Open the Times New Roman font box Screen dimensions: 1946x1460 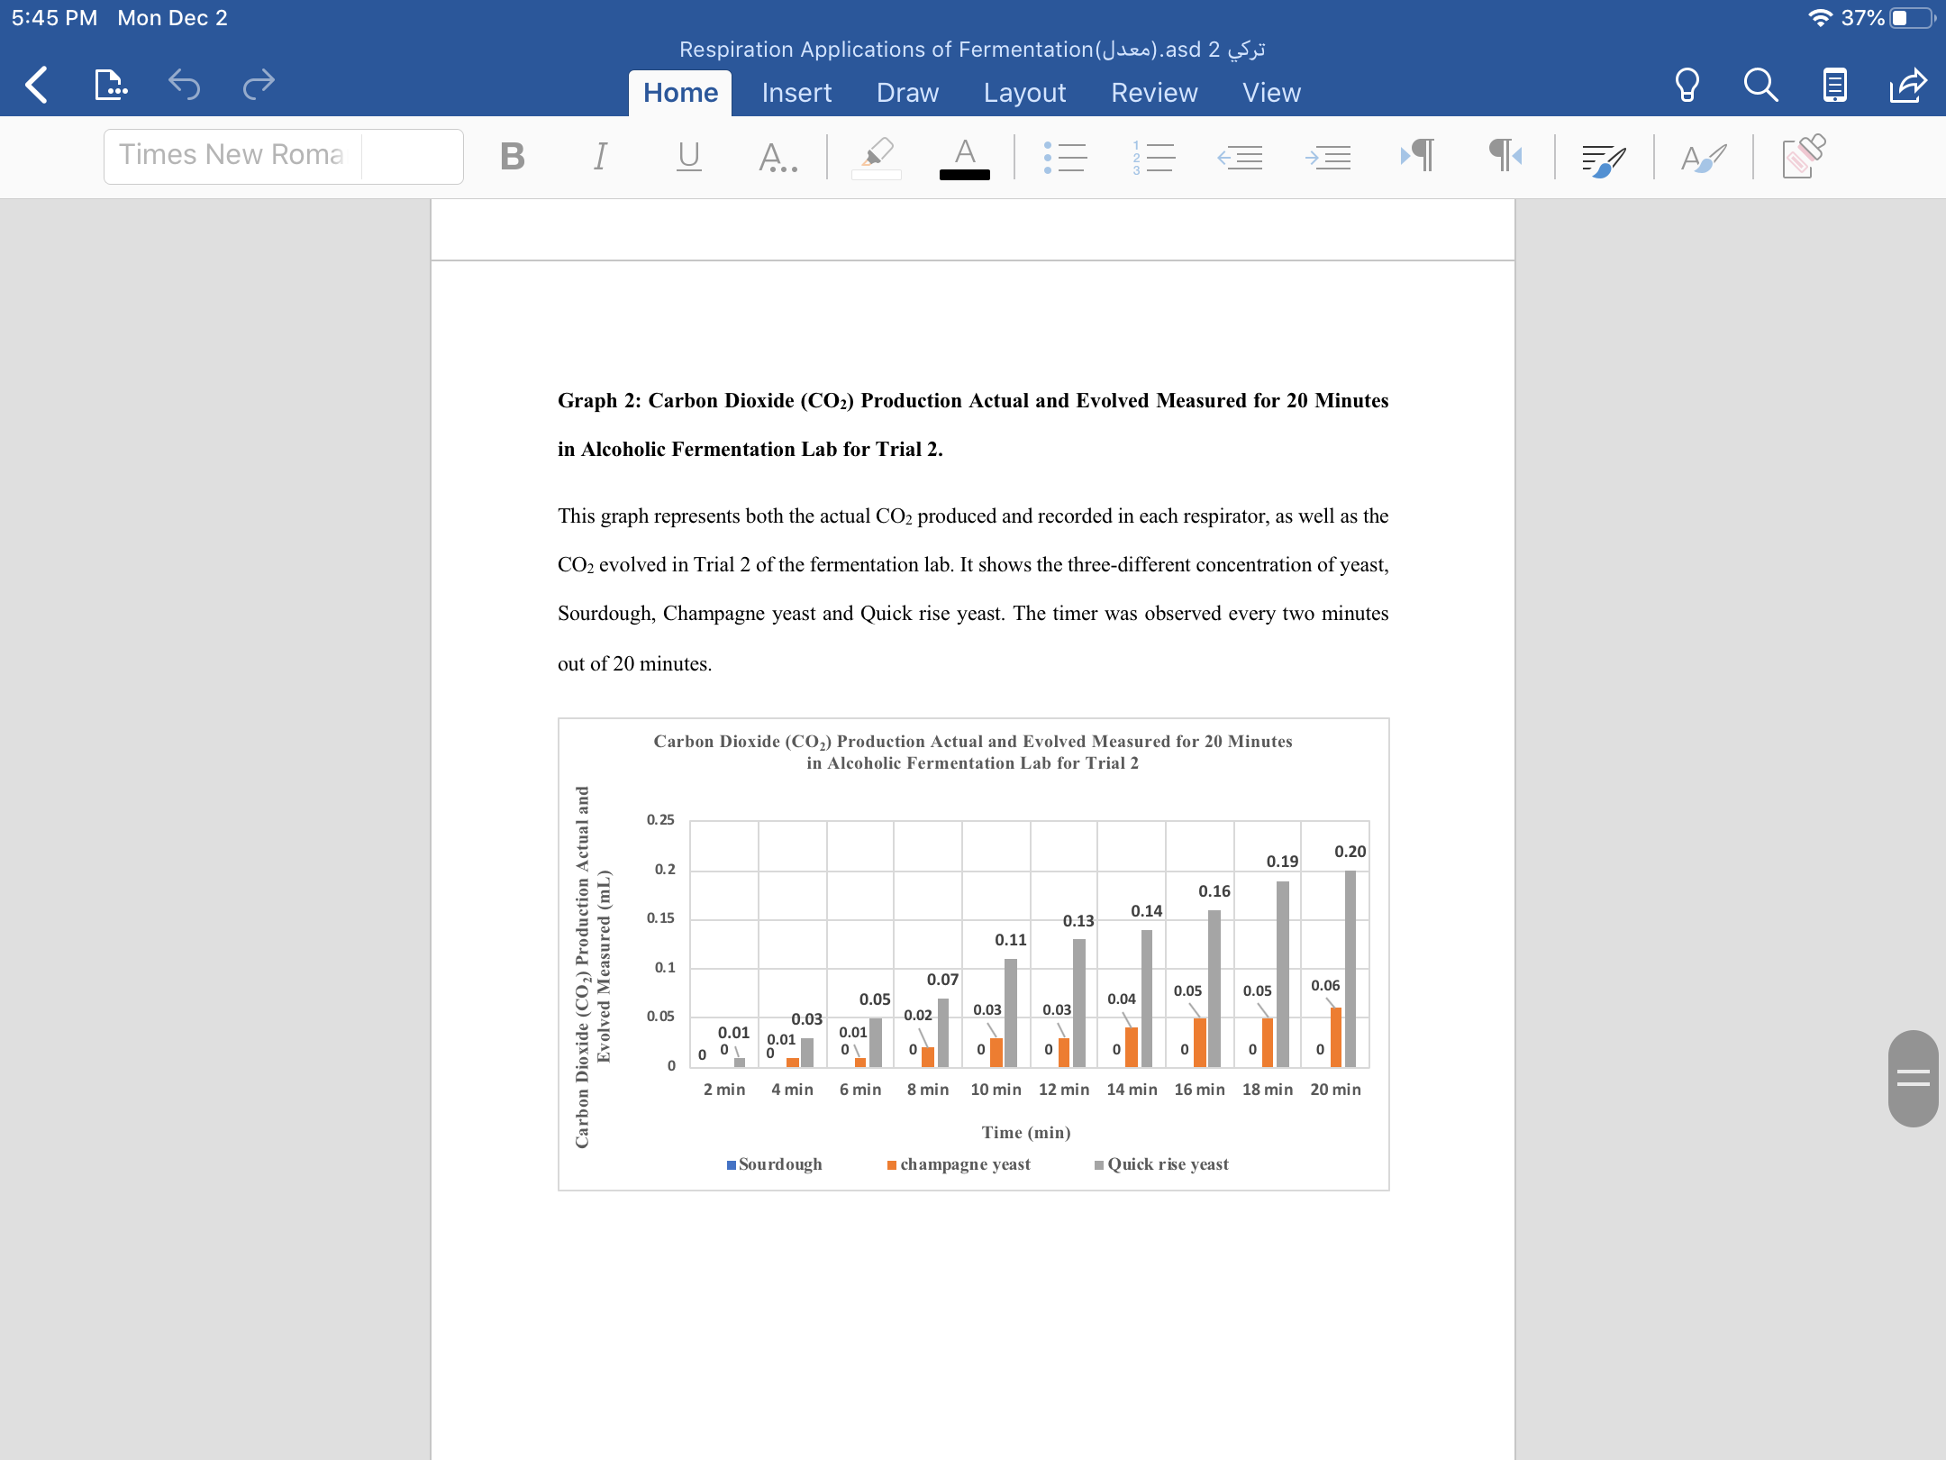(284, 156)
